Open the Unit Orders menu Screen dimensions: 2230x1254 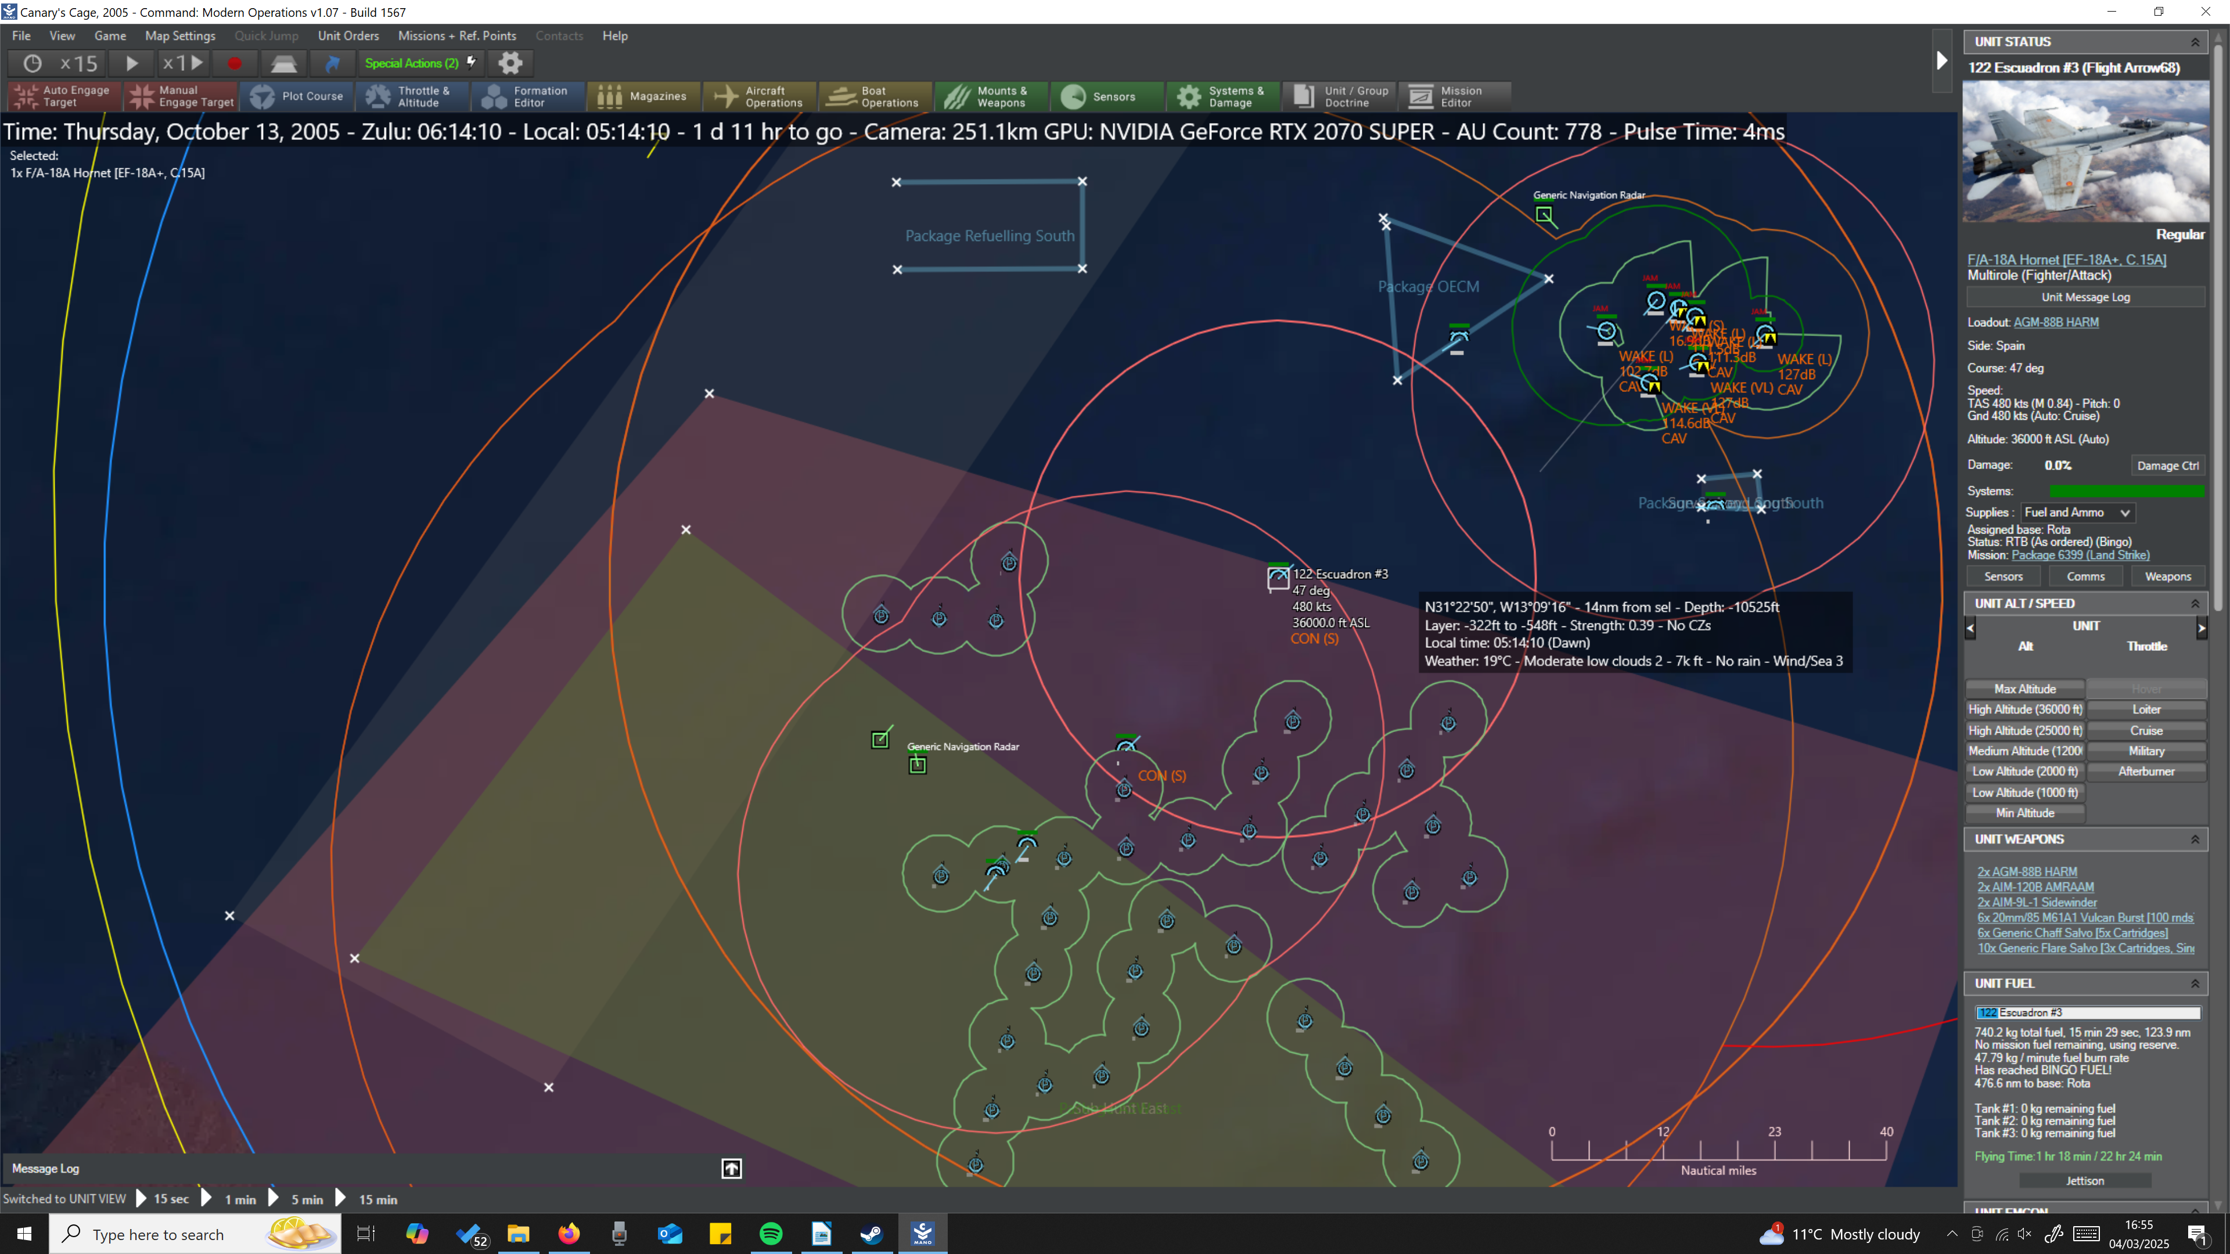tap(348, 35)
